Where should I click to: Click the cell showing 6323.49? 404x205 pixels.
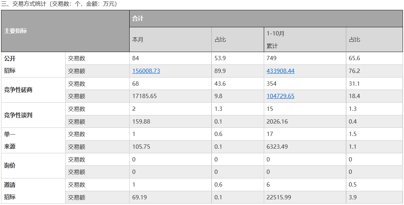pos(305,147)
